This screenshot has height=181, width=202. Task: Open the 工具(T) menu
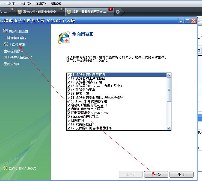(41, 4)
